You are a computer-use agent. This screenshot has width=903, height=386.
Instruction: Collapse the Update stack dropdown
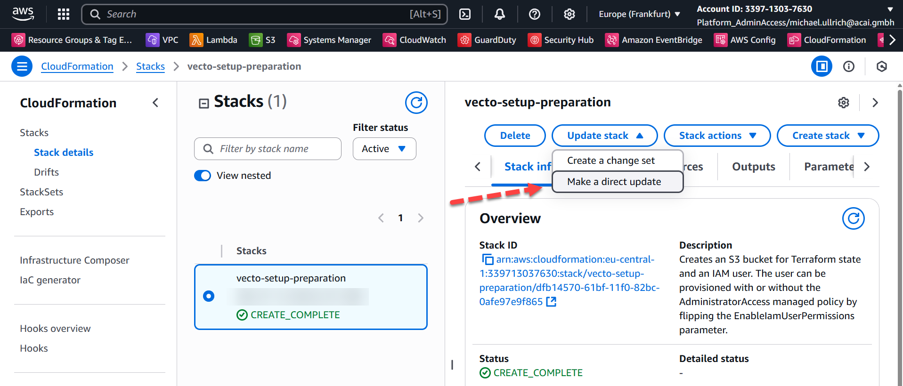(605, 136)
